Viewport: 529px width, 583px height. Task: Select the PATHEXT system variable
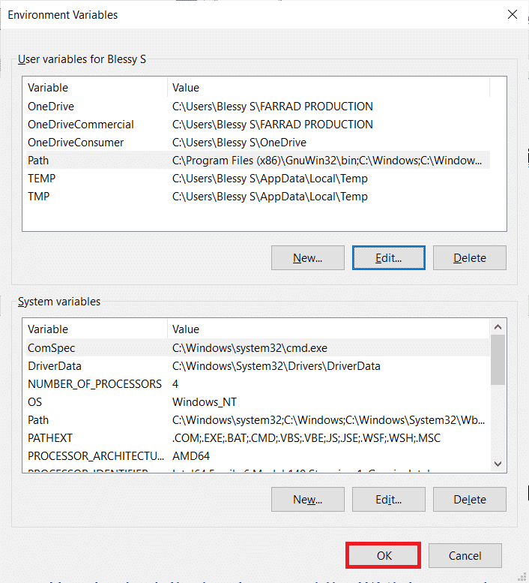(x=258, y=438)
